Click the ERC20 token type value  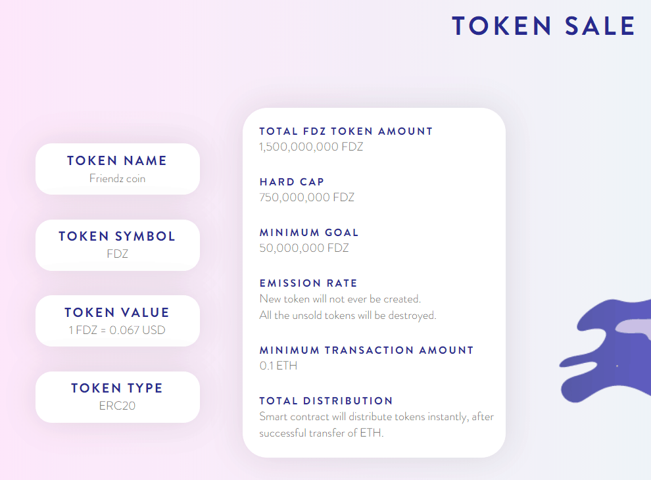[117, 406]
